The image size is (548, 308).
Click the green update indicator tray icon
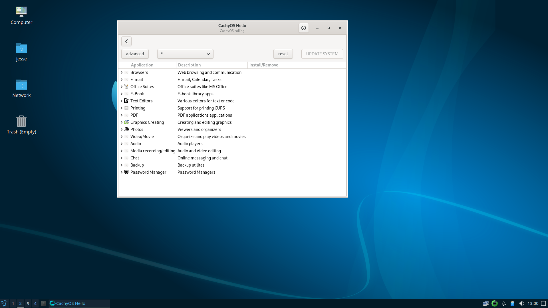[x=495, y=303]
